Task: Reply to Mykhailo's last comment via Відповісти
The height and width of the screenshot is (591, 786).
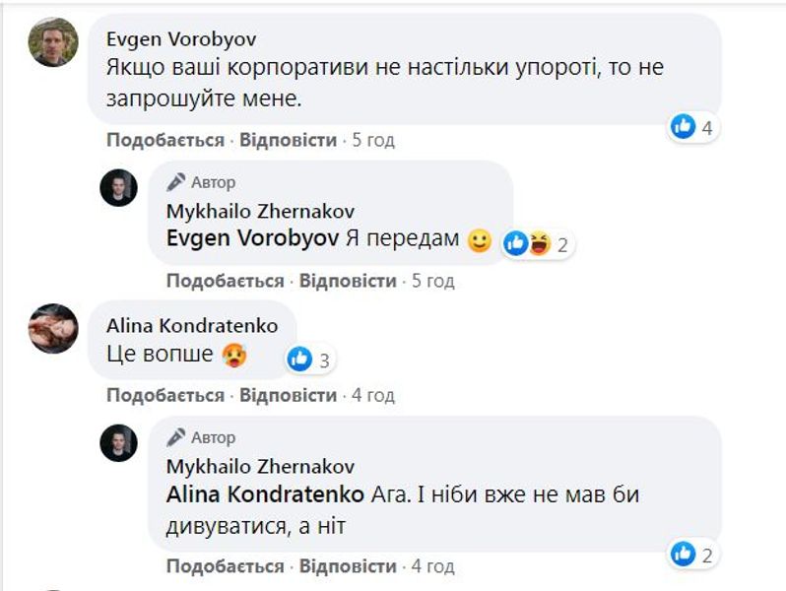Action: (348, 566)
